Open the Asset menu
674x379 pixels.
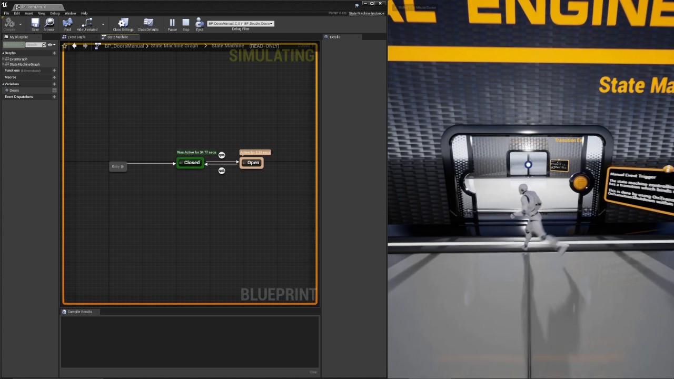click(29, 13)
